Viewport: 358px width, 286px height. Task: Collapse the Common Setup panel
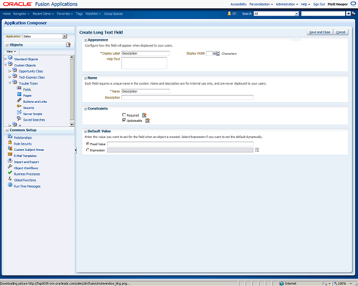pos(7,130)
